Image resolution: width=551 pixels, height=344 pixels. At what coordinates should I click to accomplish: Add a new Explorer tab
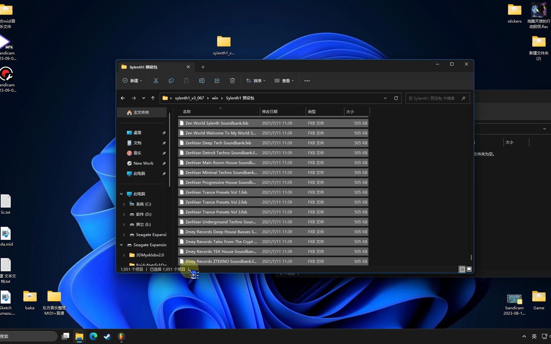coord(203,67)
